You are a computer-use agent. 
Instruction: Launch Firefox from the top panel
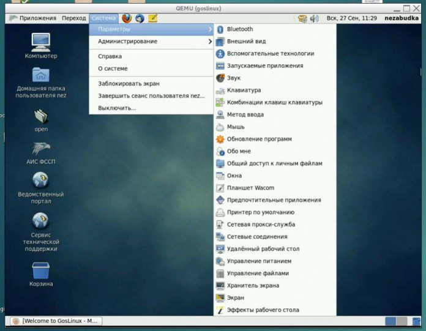pos(127,18)
